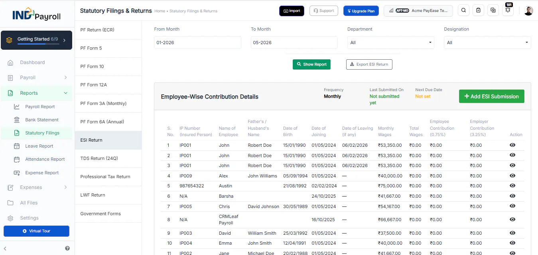538x255 pixels.
Task: Click the Getting Started layers icon
Action: click(x=9, y=40)
